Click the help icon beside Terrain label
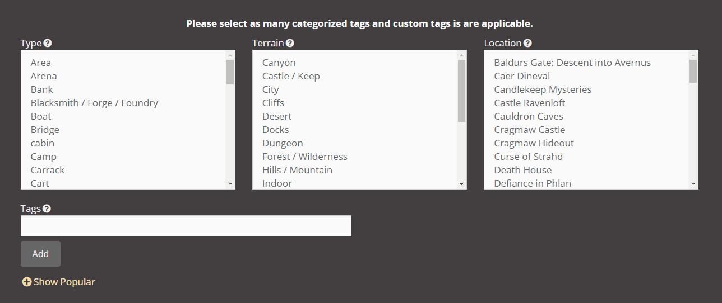Image resolution: width=722 pixels, height=303 pixels. [x=290, y=43]
